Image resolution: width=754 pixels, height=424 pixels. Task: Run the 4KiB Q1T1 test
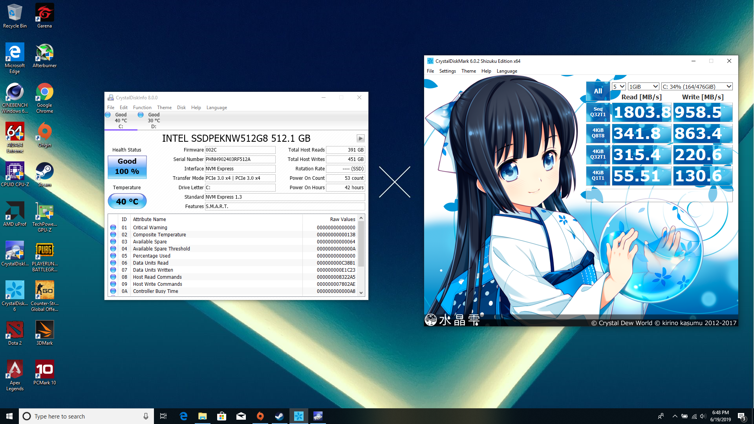click(598, 175)
